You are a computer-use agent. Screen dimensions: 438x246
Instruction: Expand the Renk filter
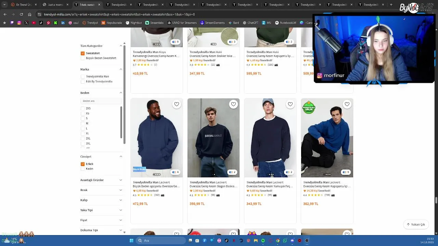point(121,190)
